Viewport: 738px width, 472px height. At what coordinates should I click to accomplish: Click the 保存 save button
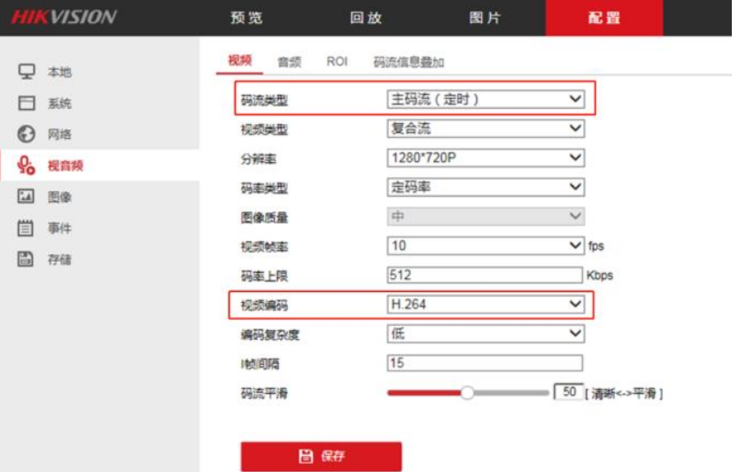coord(321,456)
